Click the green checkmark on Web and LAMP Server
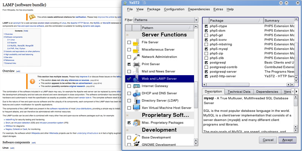Image resolution: width=302 pixels, height=151 pixels. click(129, 79)
